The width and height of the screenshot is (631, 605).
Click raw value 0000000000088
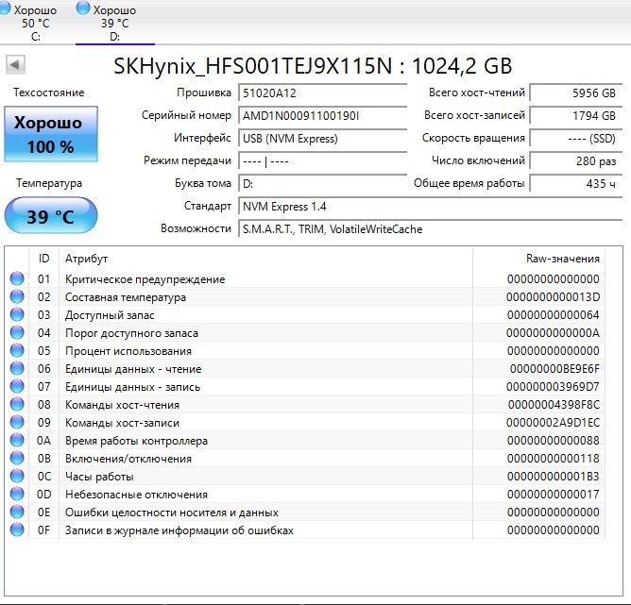click(553, 441)
